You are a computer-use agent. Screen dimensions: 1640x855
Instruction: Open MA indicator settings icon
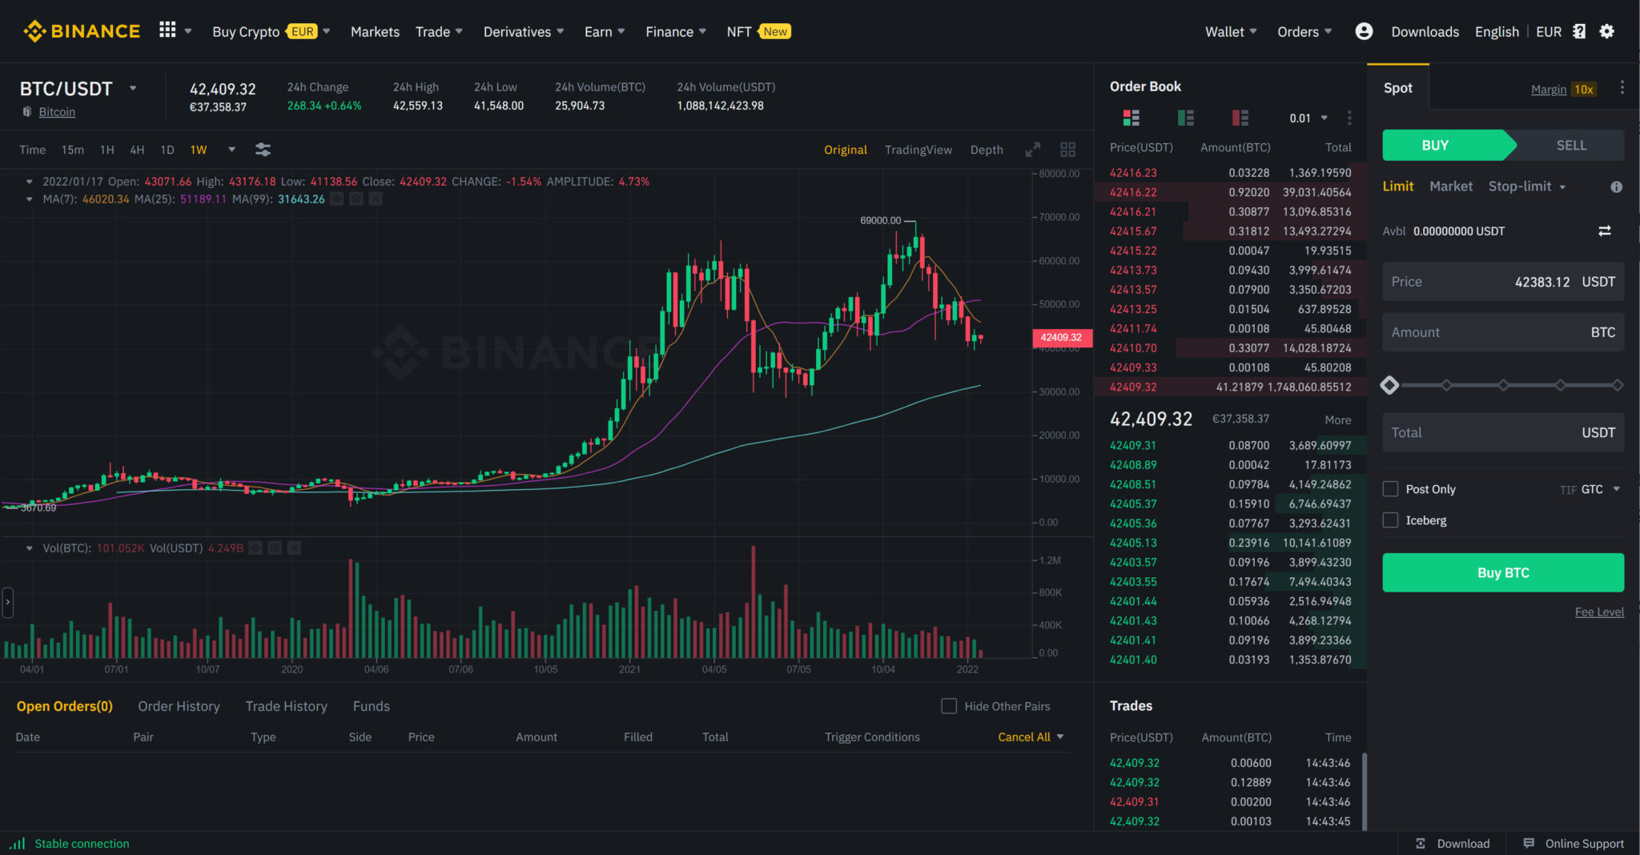(x=356, y=199)
